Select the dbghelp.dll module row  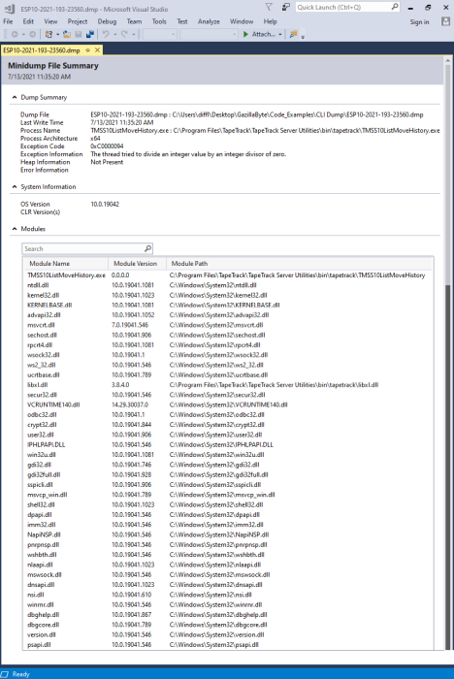228,614
